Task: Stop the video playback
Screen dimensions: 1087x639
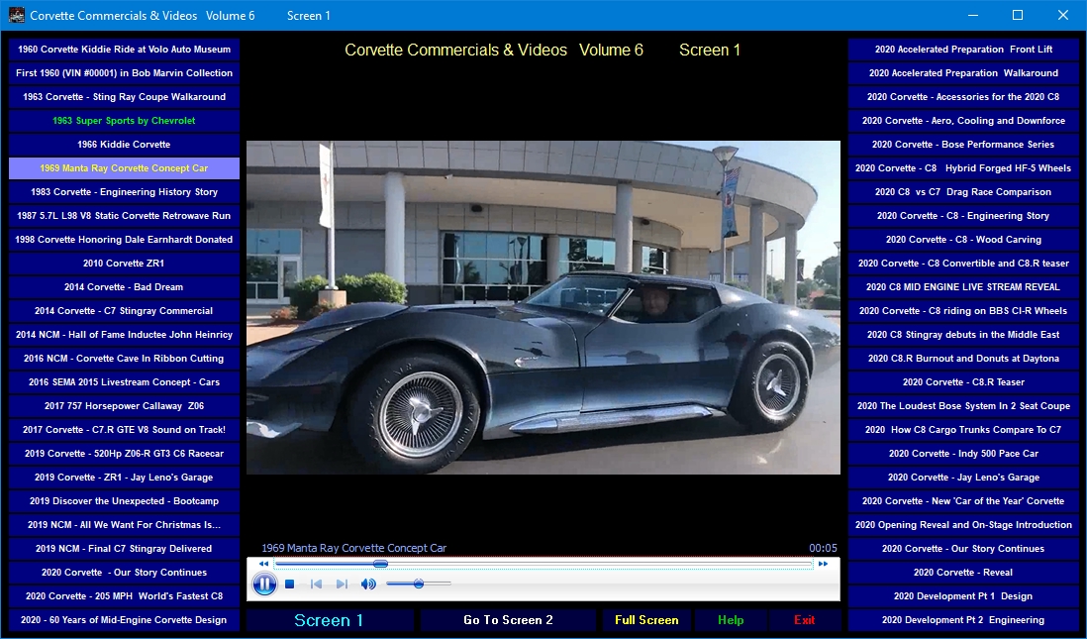Action: pyautogui.click(x=290, y=585)
